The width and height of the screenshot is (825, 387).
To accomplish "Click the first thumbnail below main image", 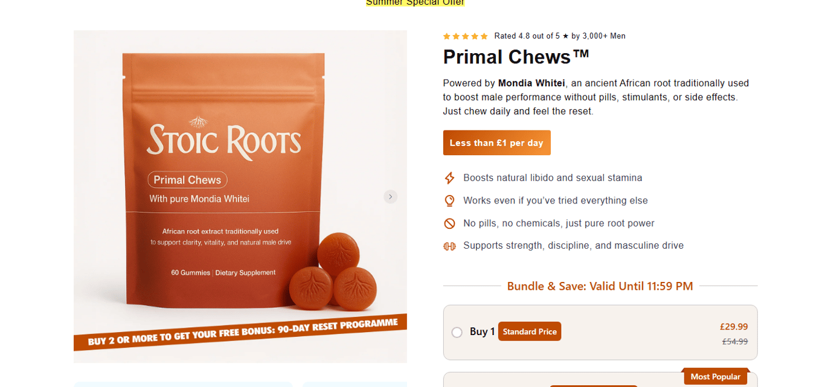I will point(183,384).
